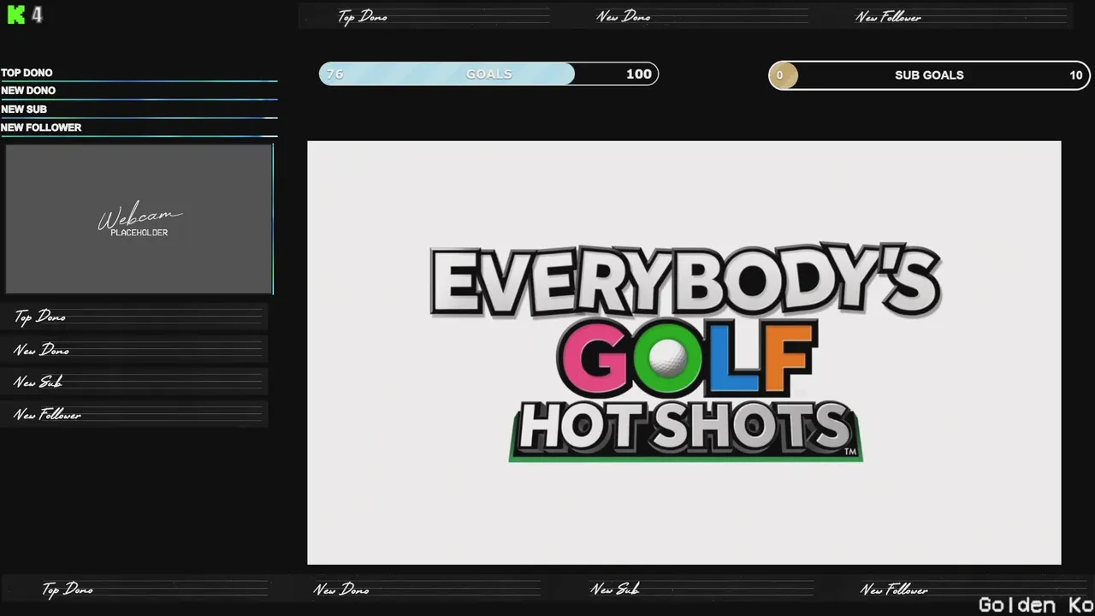Click the SUB GOALS progress bar
The image size is (1095, 616).
[929, 74]
